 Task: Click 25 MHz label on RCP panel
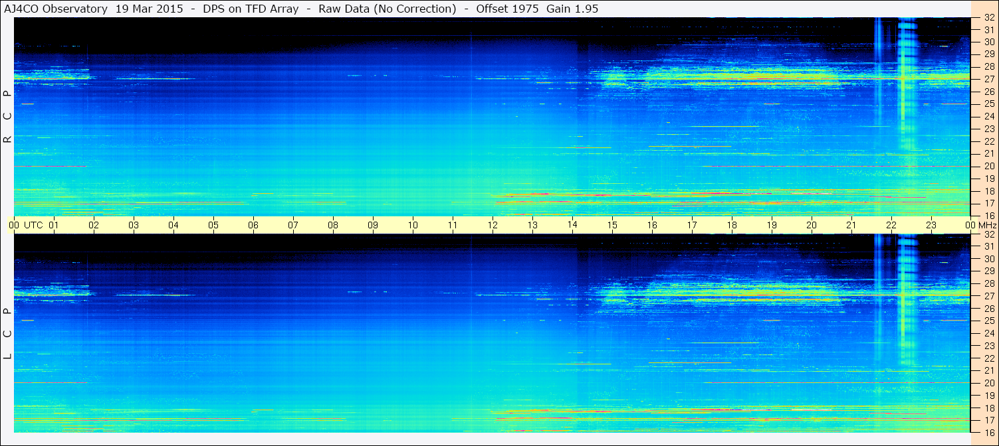tap(988, 104)
